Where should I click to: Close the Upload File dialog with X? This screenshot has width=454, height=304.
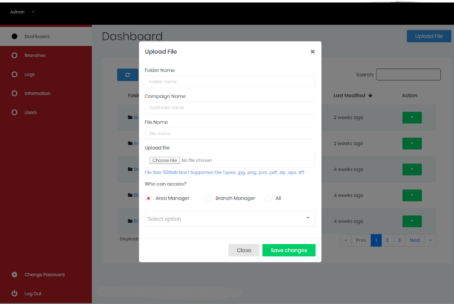point(312,52)
